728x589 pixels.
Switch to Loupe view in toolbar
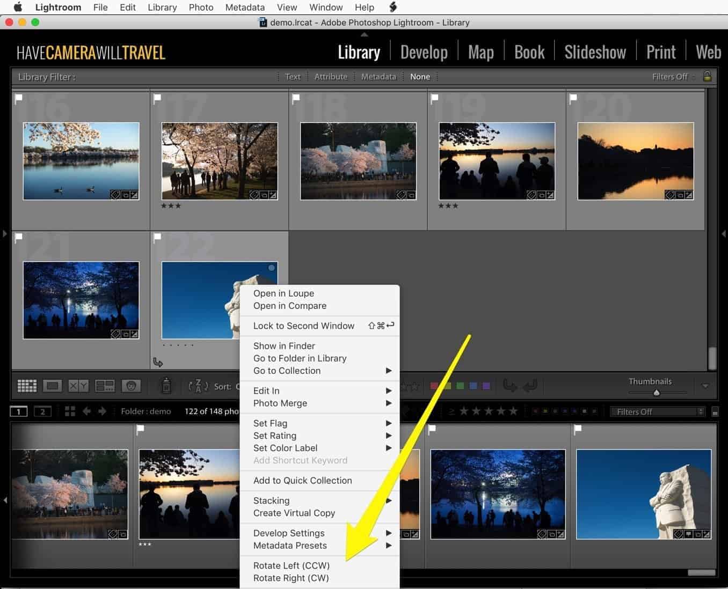pos(53,386)
